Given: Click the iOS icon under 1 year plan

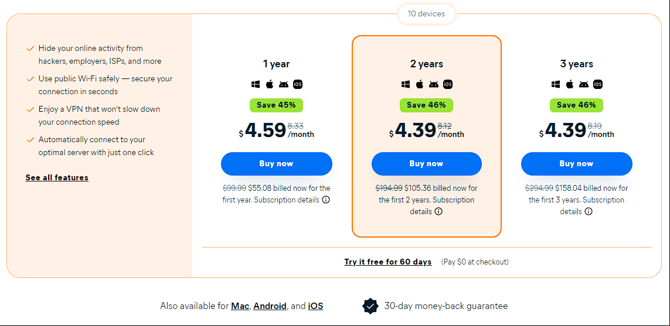Looking at the screenshot, I should [298, 84].
